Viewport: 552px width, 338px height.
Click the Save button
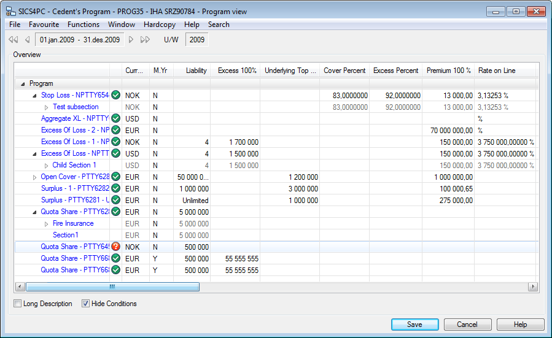click(x=414, y=325)
